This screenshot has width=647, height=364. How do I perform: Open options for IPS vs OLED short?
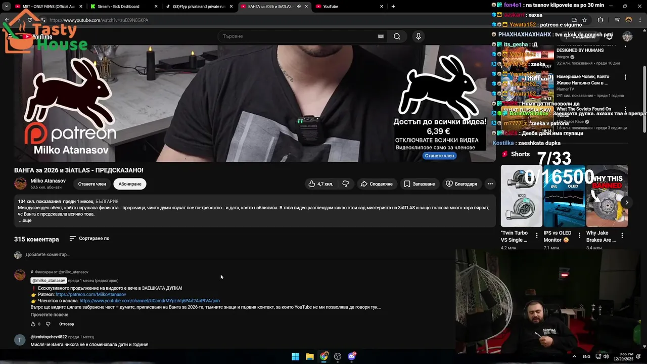coord(579,236)
